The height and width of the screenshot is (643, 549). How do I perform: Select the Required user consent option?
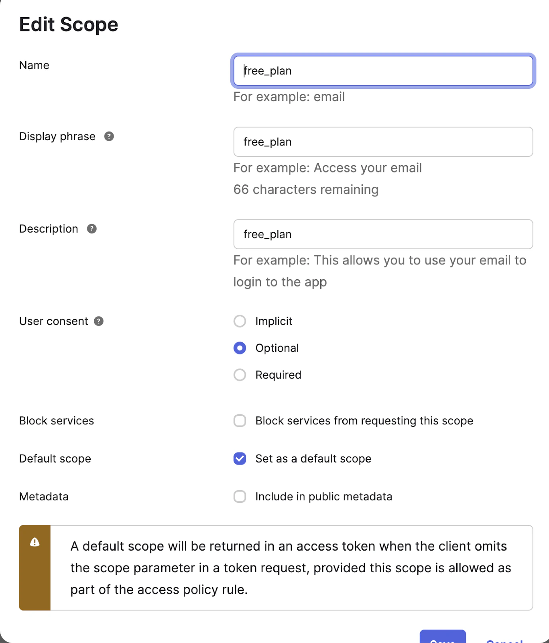(240, 375)
